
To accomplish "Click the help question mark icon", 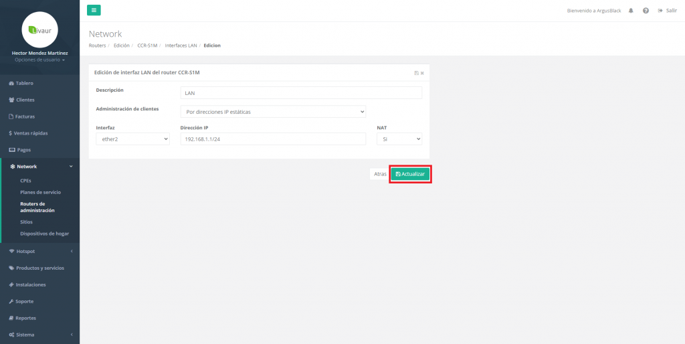I will pyautogui.click(x=646, y=11).
